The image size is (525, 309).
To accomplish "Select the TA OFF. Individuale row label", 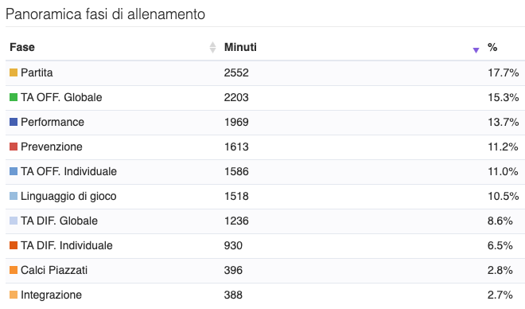I will 68,171.
